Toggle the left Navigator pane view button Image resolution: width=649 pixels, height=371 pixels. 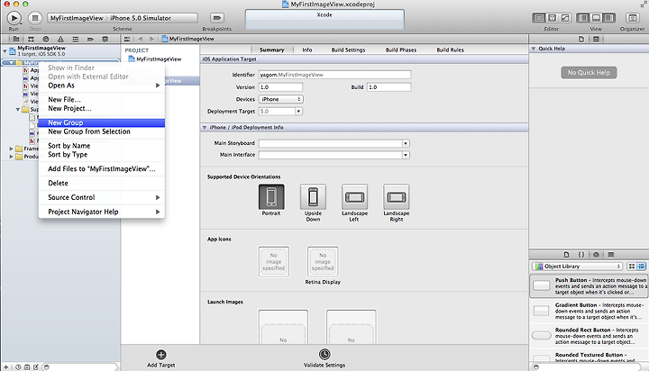pyautogui.click(x=583, y=18)
